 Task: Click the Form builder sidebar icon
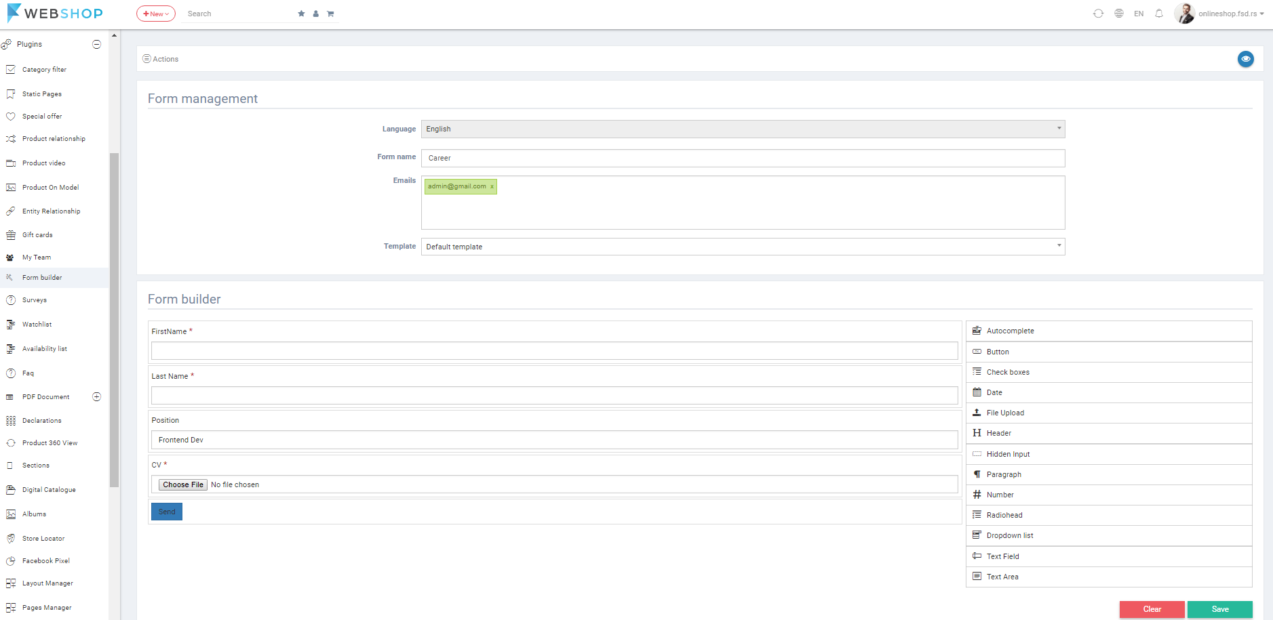coord(9,277)
